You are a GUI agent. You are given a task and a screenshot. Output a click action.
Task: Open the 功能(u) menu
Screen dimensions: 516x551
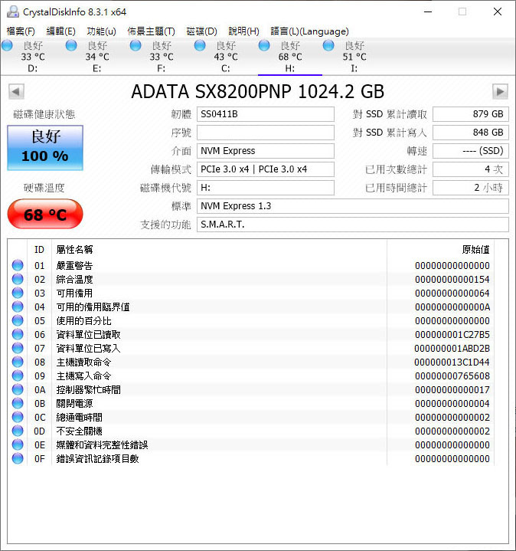pos(102,31)
